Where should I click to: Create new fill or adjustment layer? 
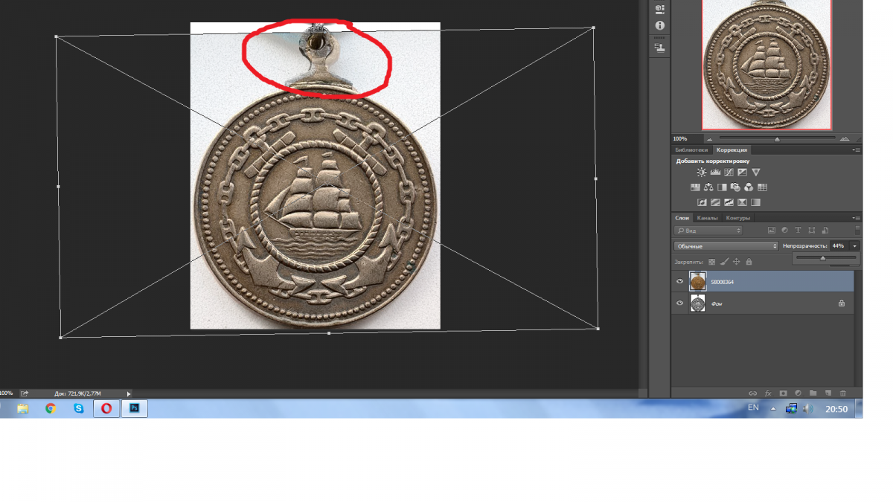[798, 393]
